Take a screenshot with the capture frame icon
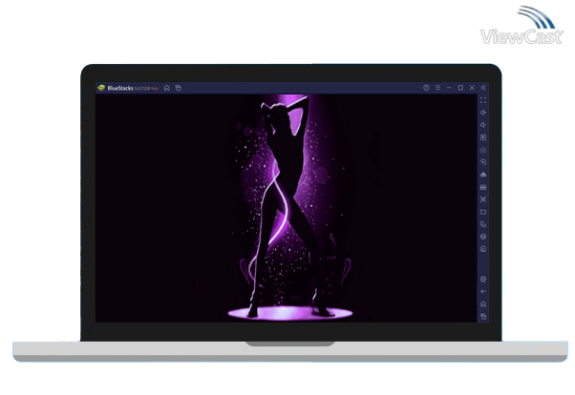 tap(483, 199)
